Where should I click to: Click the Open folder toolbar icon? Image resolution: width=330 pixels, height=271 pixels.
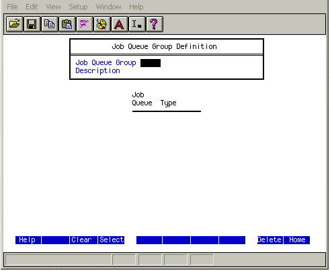point(15,24)
